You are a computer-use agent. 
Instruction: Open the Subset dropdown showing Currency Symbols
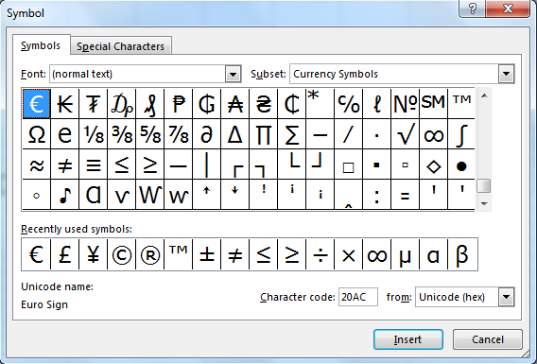[x=506, y=74]
